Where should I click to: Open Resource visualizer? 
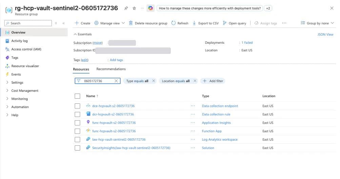[25, 66]
